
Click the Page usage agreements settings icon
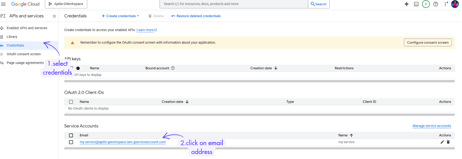point(2,63)
